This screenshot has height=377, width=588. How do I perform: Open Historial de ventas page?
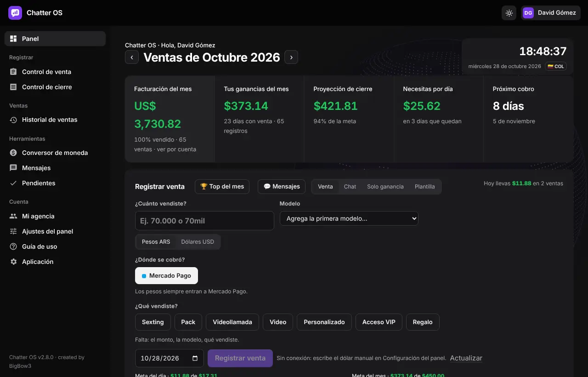pyautogui.click(x=55, y=120)
